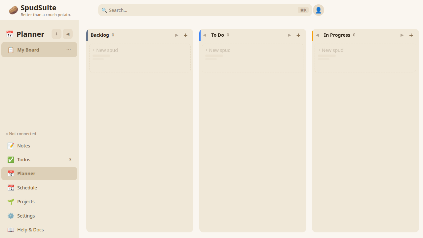
Task: Add a spud with To Do plus icon
Action: pyautogui.click(x=298, y=35)
